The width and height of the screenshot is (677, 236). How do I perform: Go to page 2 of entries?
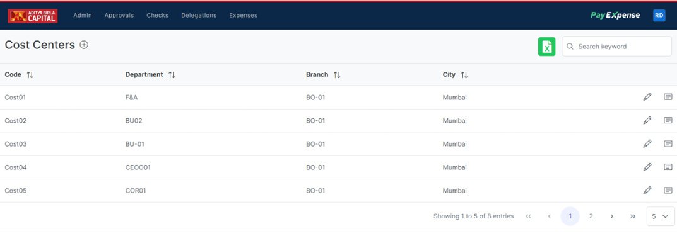(591, 216)
